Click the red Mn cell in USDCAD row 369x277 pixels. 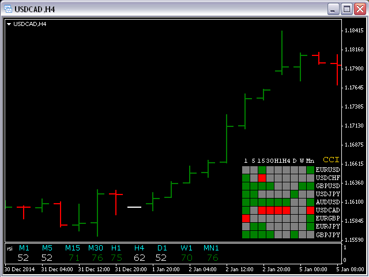coord(310,210)
